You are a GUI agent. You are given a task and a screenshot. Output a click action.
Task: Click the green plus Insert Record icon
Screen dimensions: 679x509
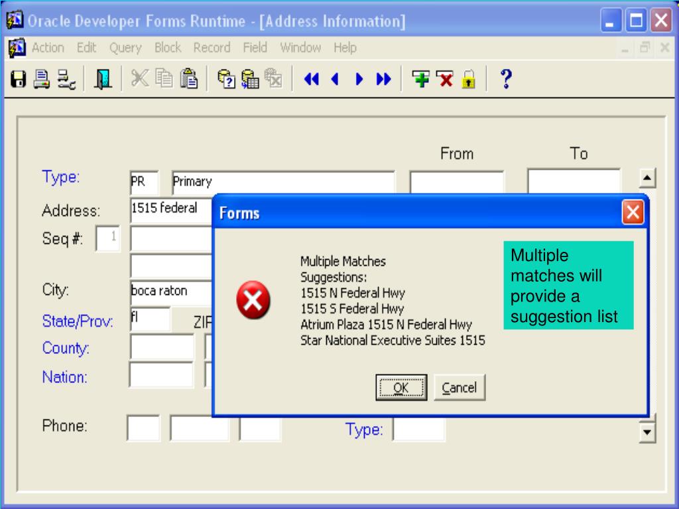pos(420,80)
